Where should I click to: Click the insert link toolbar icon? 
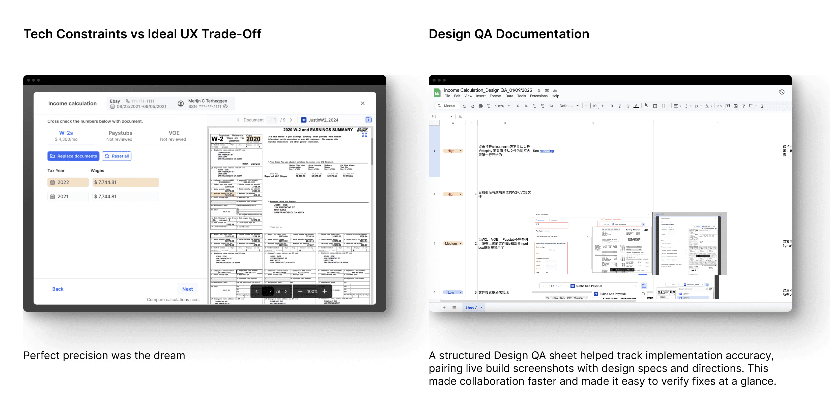point(720,106)
